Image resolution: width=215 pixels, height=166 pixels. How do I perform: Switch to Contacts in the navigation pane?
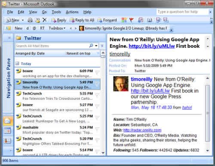[x=7, y=141]
